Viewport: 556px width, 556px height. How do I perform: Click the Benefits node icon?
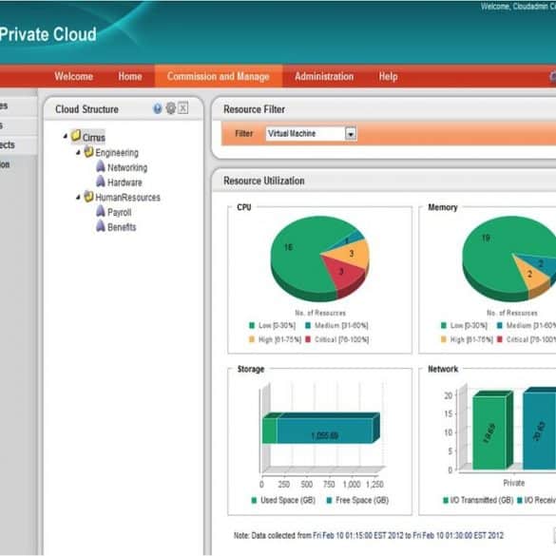(x=101, y=226)
